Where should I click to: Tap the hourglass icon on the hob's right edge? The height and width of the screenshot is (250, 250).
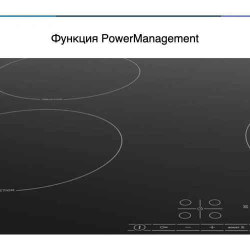click(245, 206)
